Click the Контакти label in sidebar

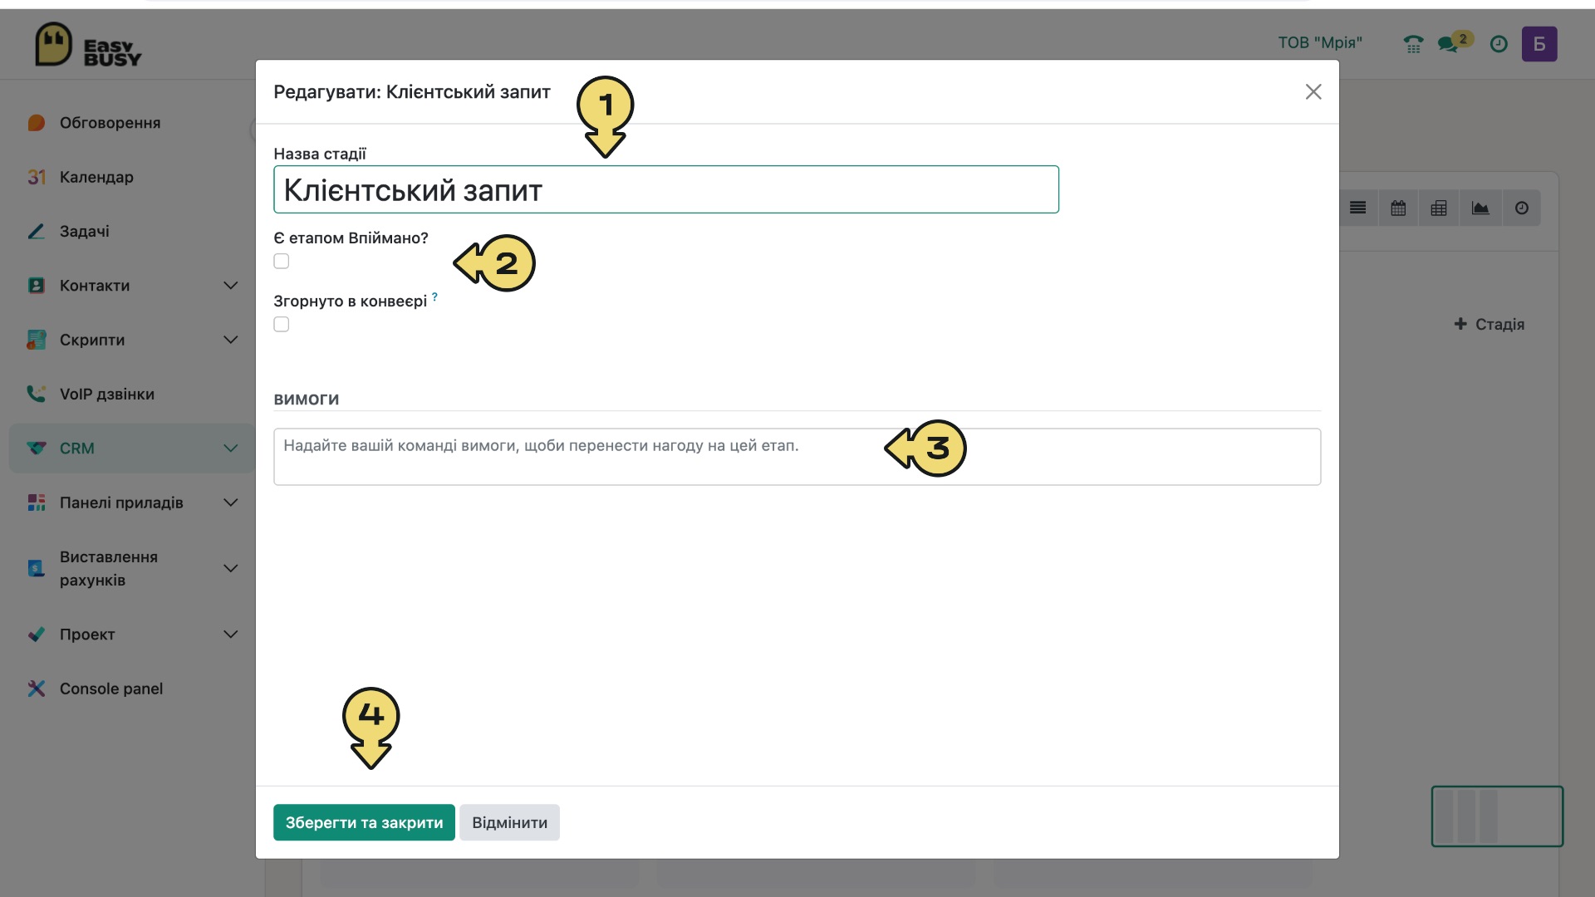coord(95,286)
